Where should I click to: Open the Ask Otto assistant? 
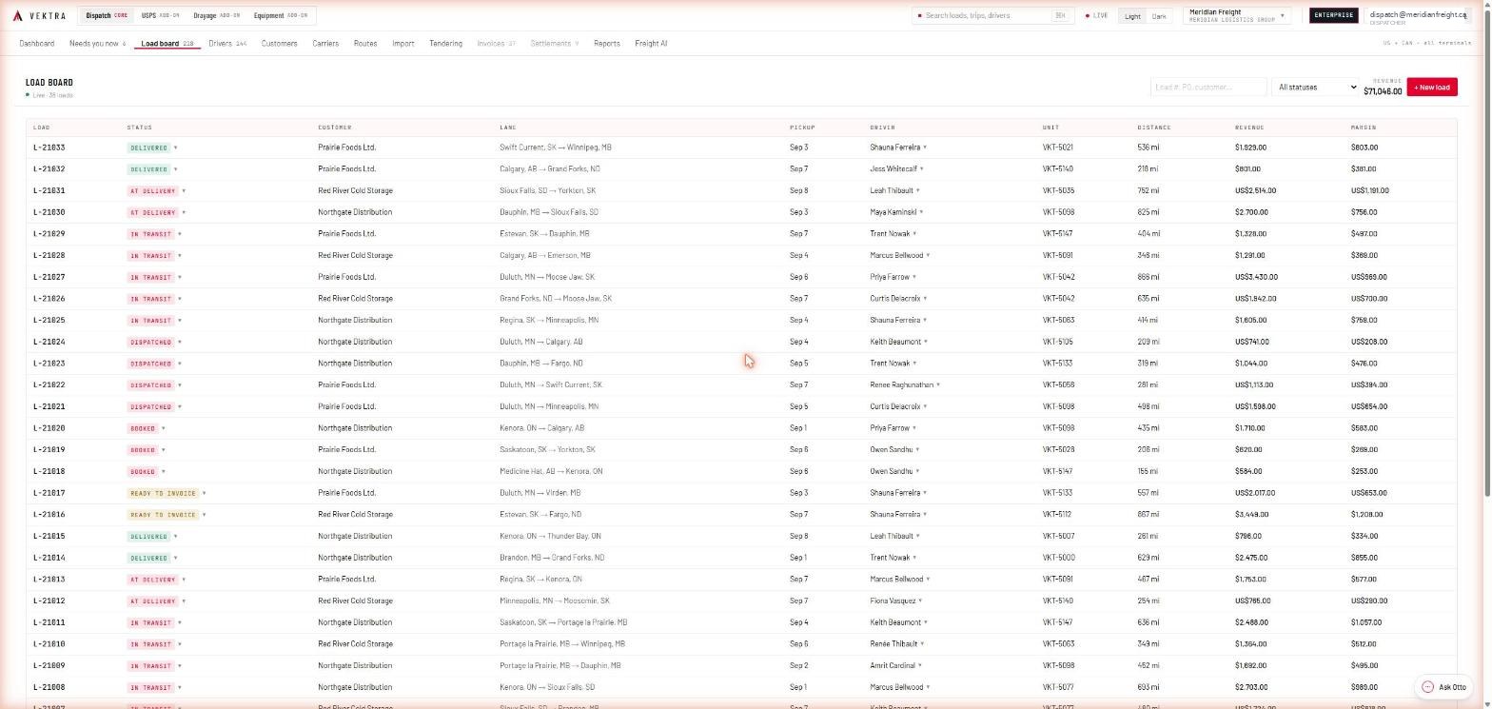[x=1443, y=687]
